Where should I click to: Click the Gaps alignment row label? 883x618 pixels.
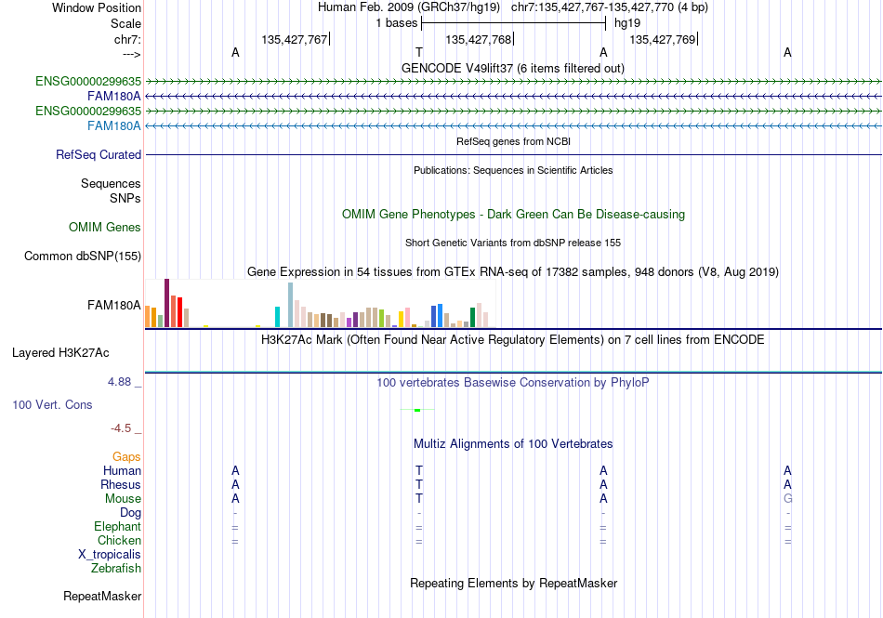click(126, 456)
